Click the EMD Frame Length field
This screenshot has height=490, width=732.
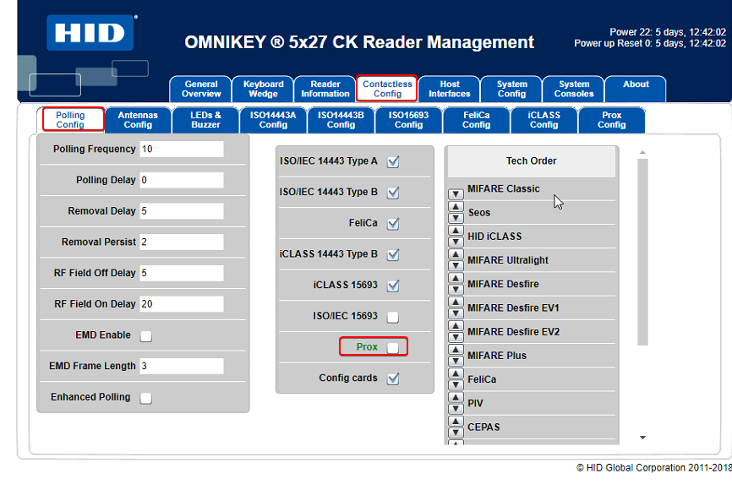point(182,367)
